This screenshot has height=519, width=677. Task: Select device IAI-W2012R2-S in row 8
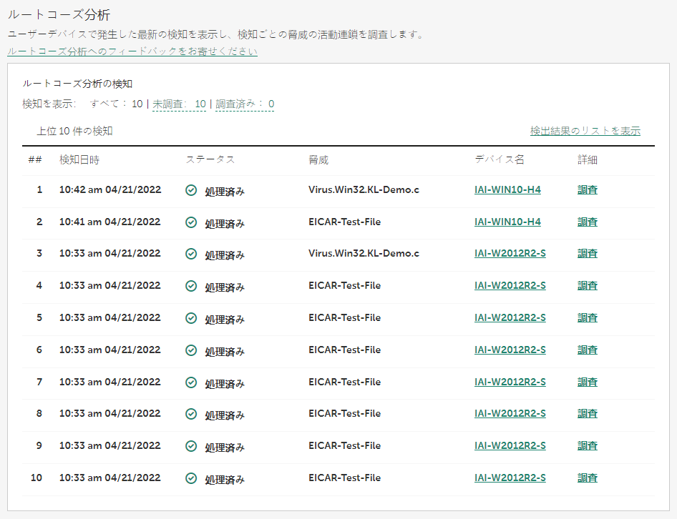pos(510,414)
